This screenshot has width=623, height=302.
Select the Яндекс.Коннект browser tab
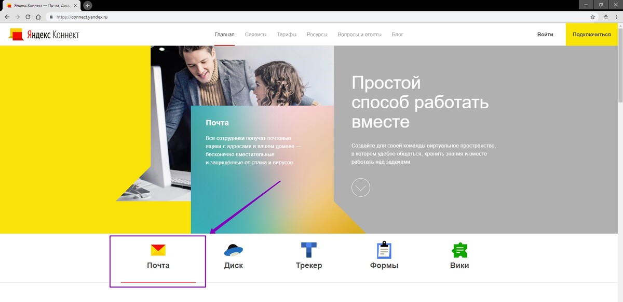42,5
